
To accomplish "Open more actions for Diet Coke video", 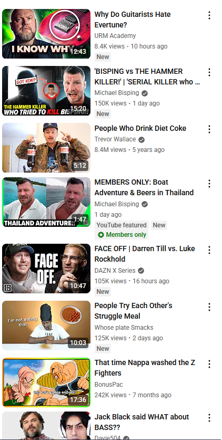I will pos(209,129).
